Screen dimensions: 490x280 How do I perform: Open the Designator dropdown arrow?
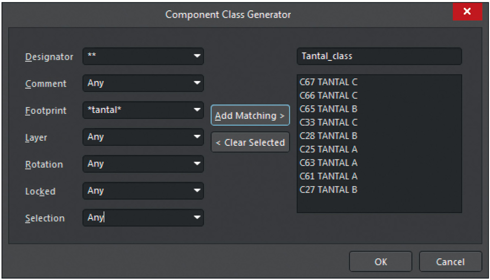point(197,57)
